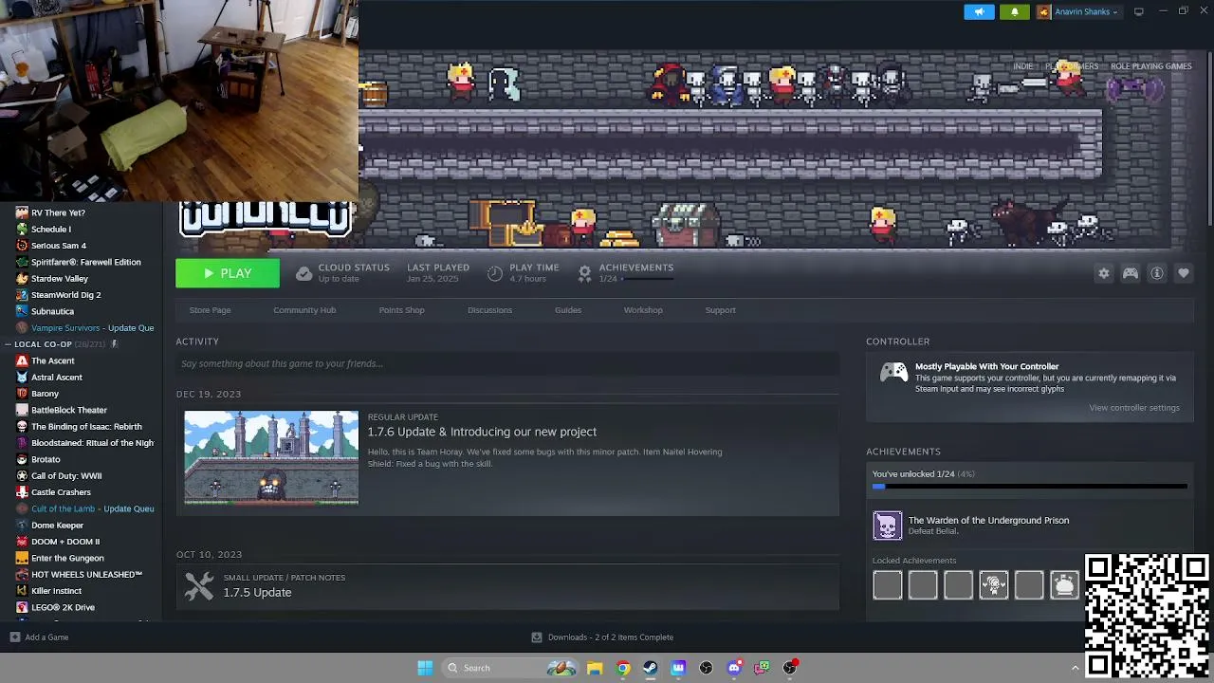Open the 1.7.5 Update patch notes
The image size is (1214, 683).
[x=257, y=592]
